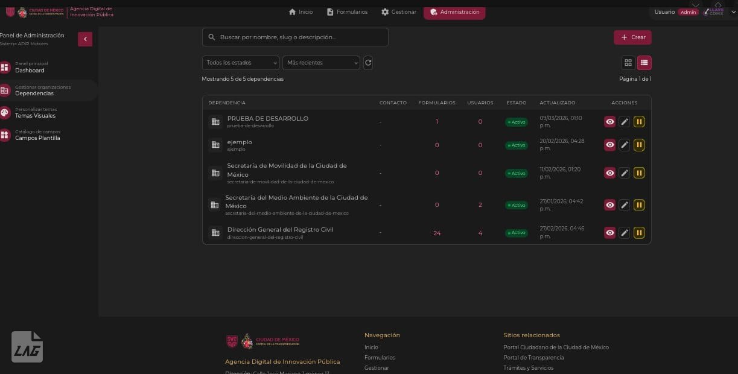Click the search field for dependencies

(x=295, y=37)
